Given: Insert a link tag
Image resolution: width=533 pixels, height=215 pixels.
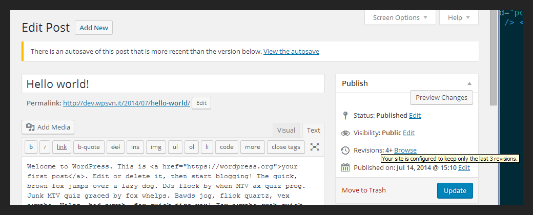Looking at the screenshot, I should point(61,147).
